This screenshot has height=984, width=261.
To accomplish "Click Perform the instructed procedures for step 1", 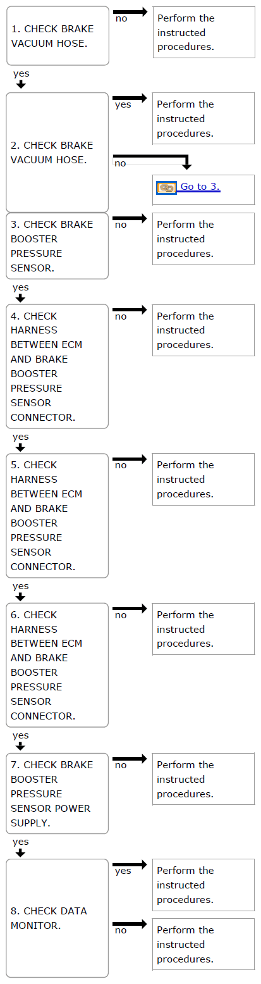I will (203, 32).
